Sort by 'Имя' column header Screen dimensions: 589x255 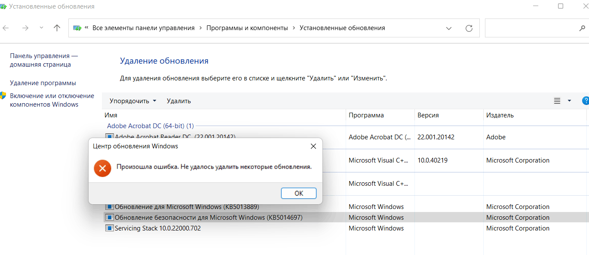coord(111,115)
